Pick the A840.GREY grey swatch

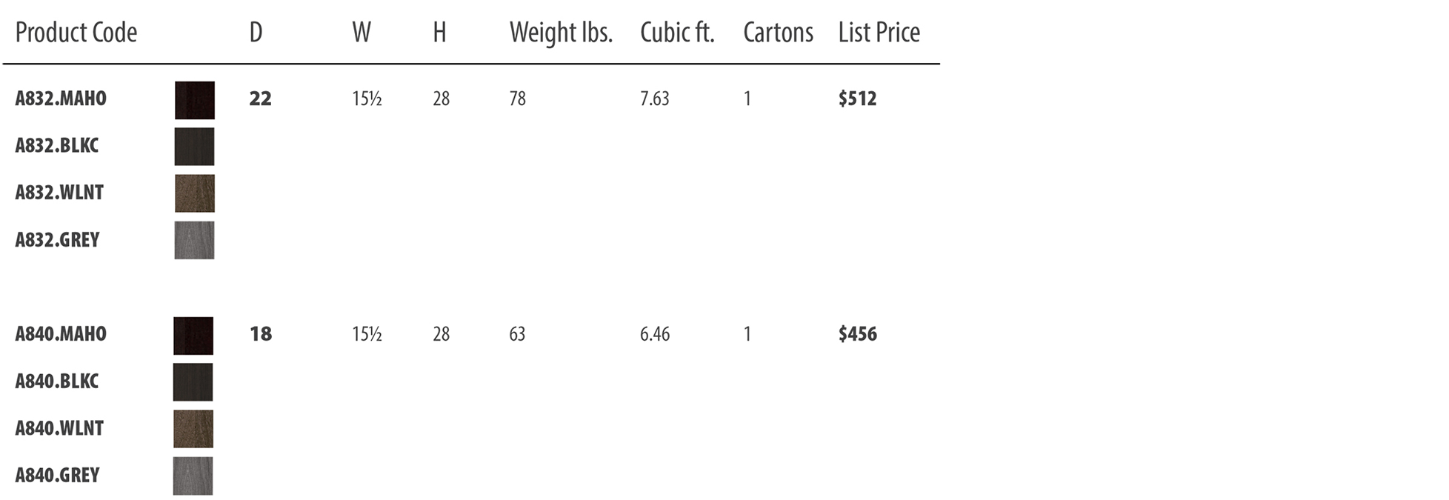[193, 476]
